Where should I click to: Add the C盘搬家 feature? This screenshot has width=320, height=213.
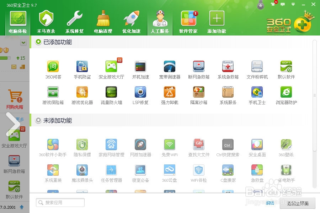(228, 173)
